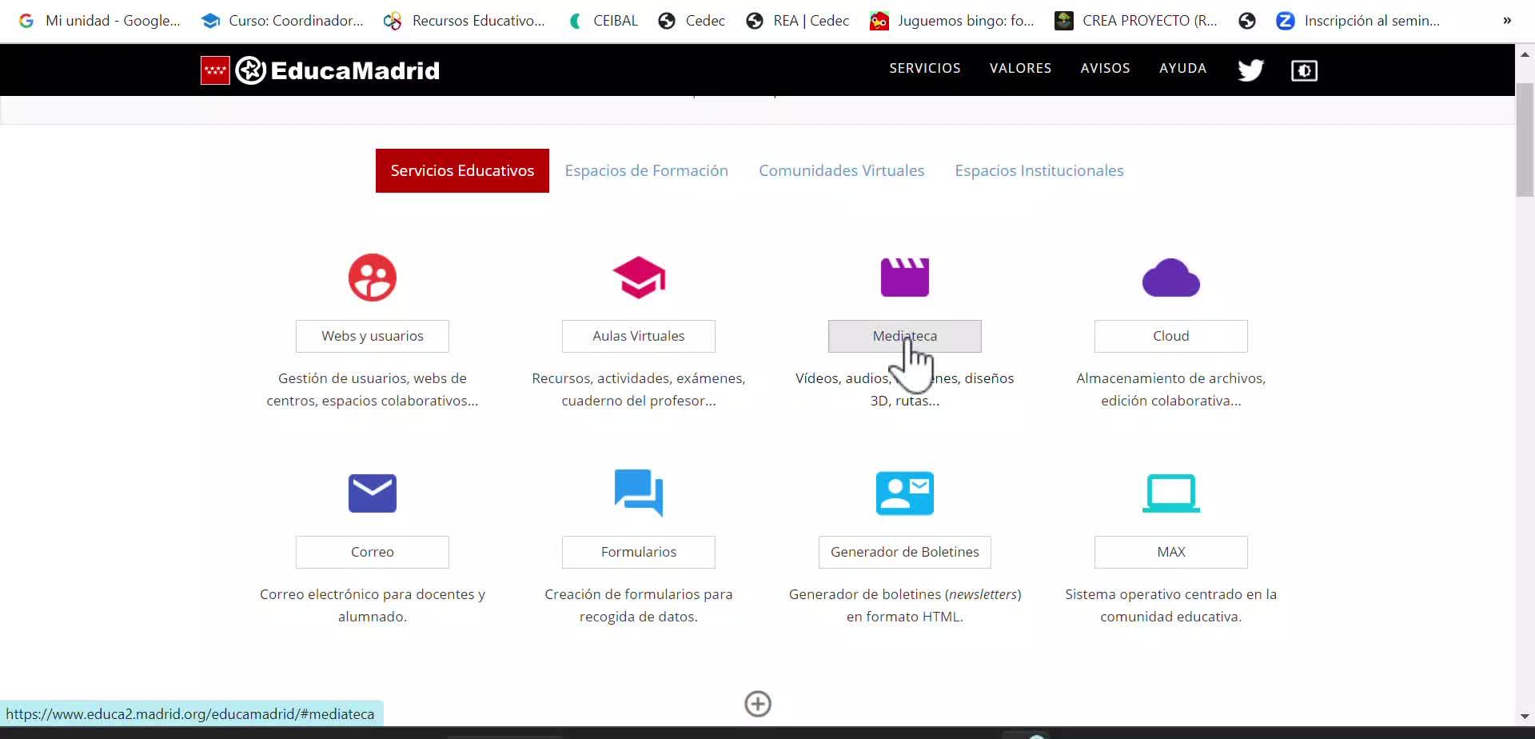Image resolution: width=1535 pixels, height=739 pixels.
Task: Open the Correo button
Action: point(373,552)
